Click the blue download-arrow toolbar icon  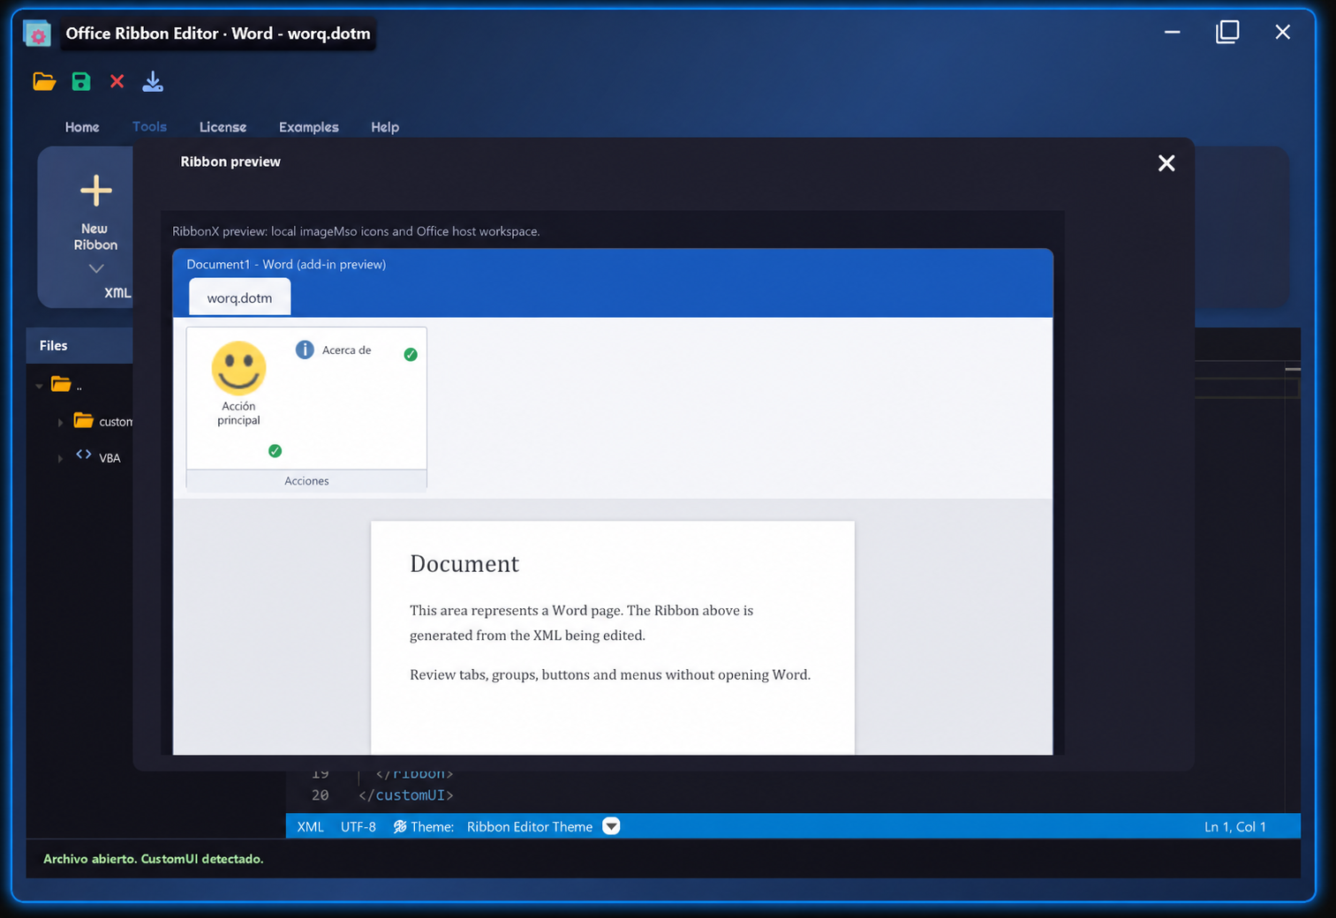pos(153,82)
